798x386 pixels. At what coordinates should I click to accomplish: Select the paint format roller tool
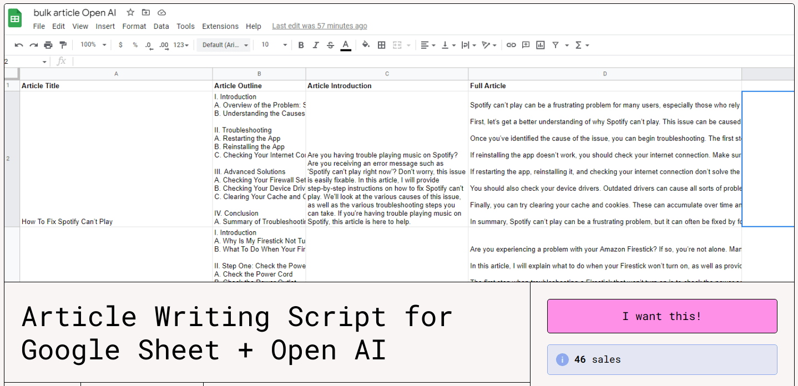click(63, 45)
